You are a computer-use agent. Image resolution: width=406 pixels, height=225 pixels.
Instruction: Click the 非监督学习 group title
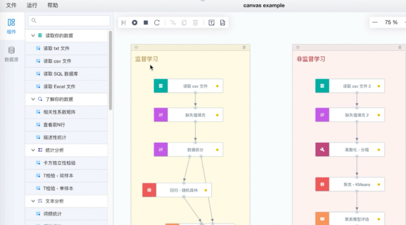pos(311,59)
